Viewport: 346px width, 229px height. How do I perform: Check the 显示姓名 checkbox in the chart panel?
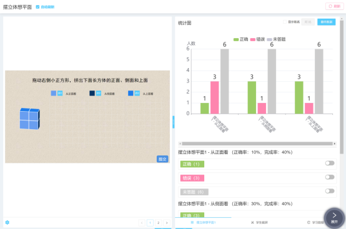285,22
